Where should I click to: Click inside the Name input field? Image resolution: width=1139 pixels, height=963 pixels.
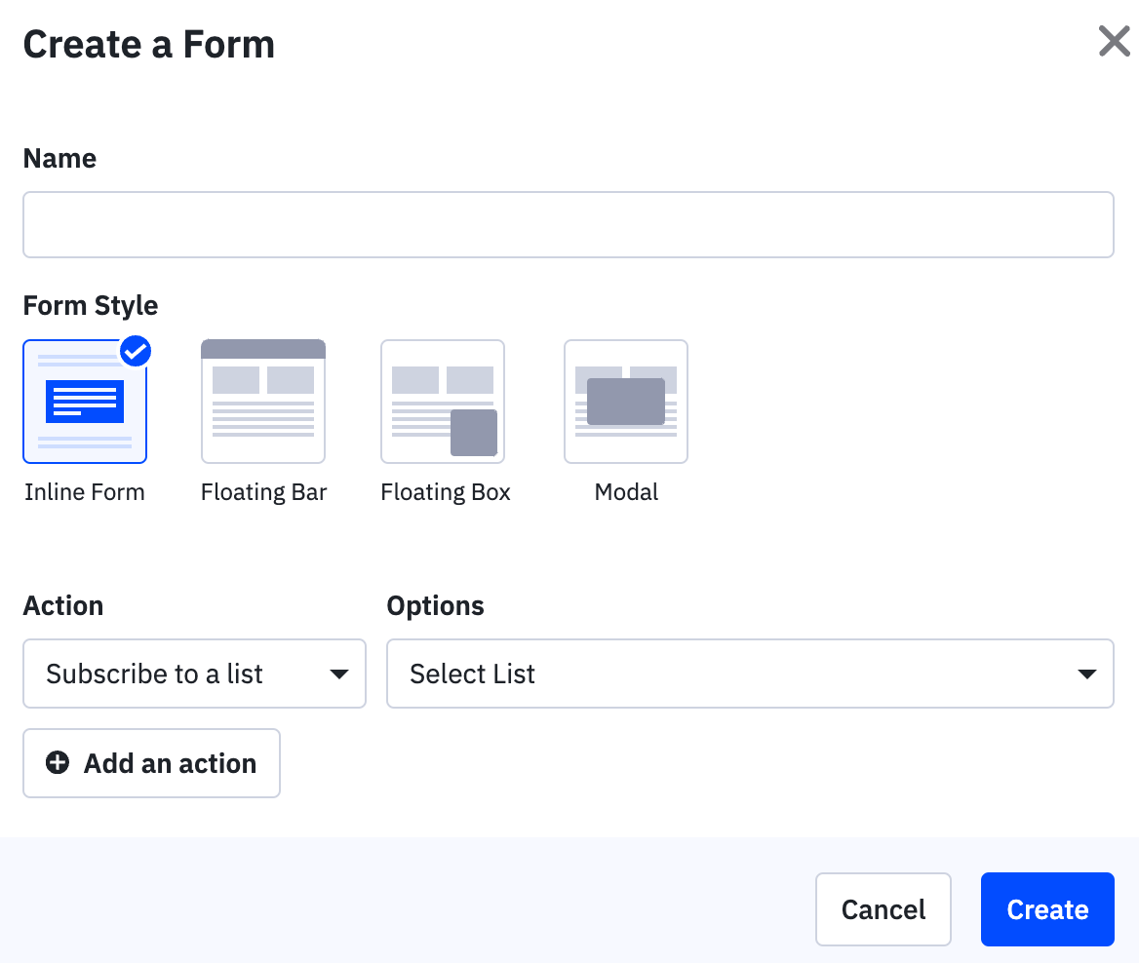pos(569,224)
